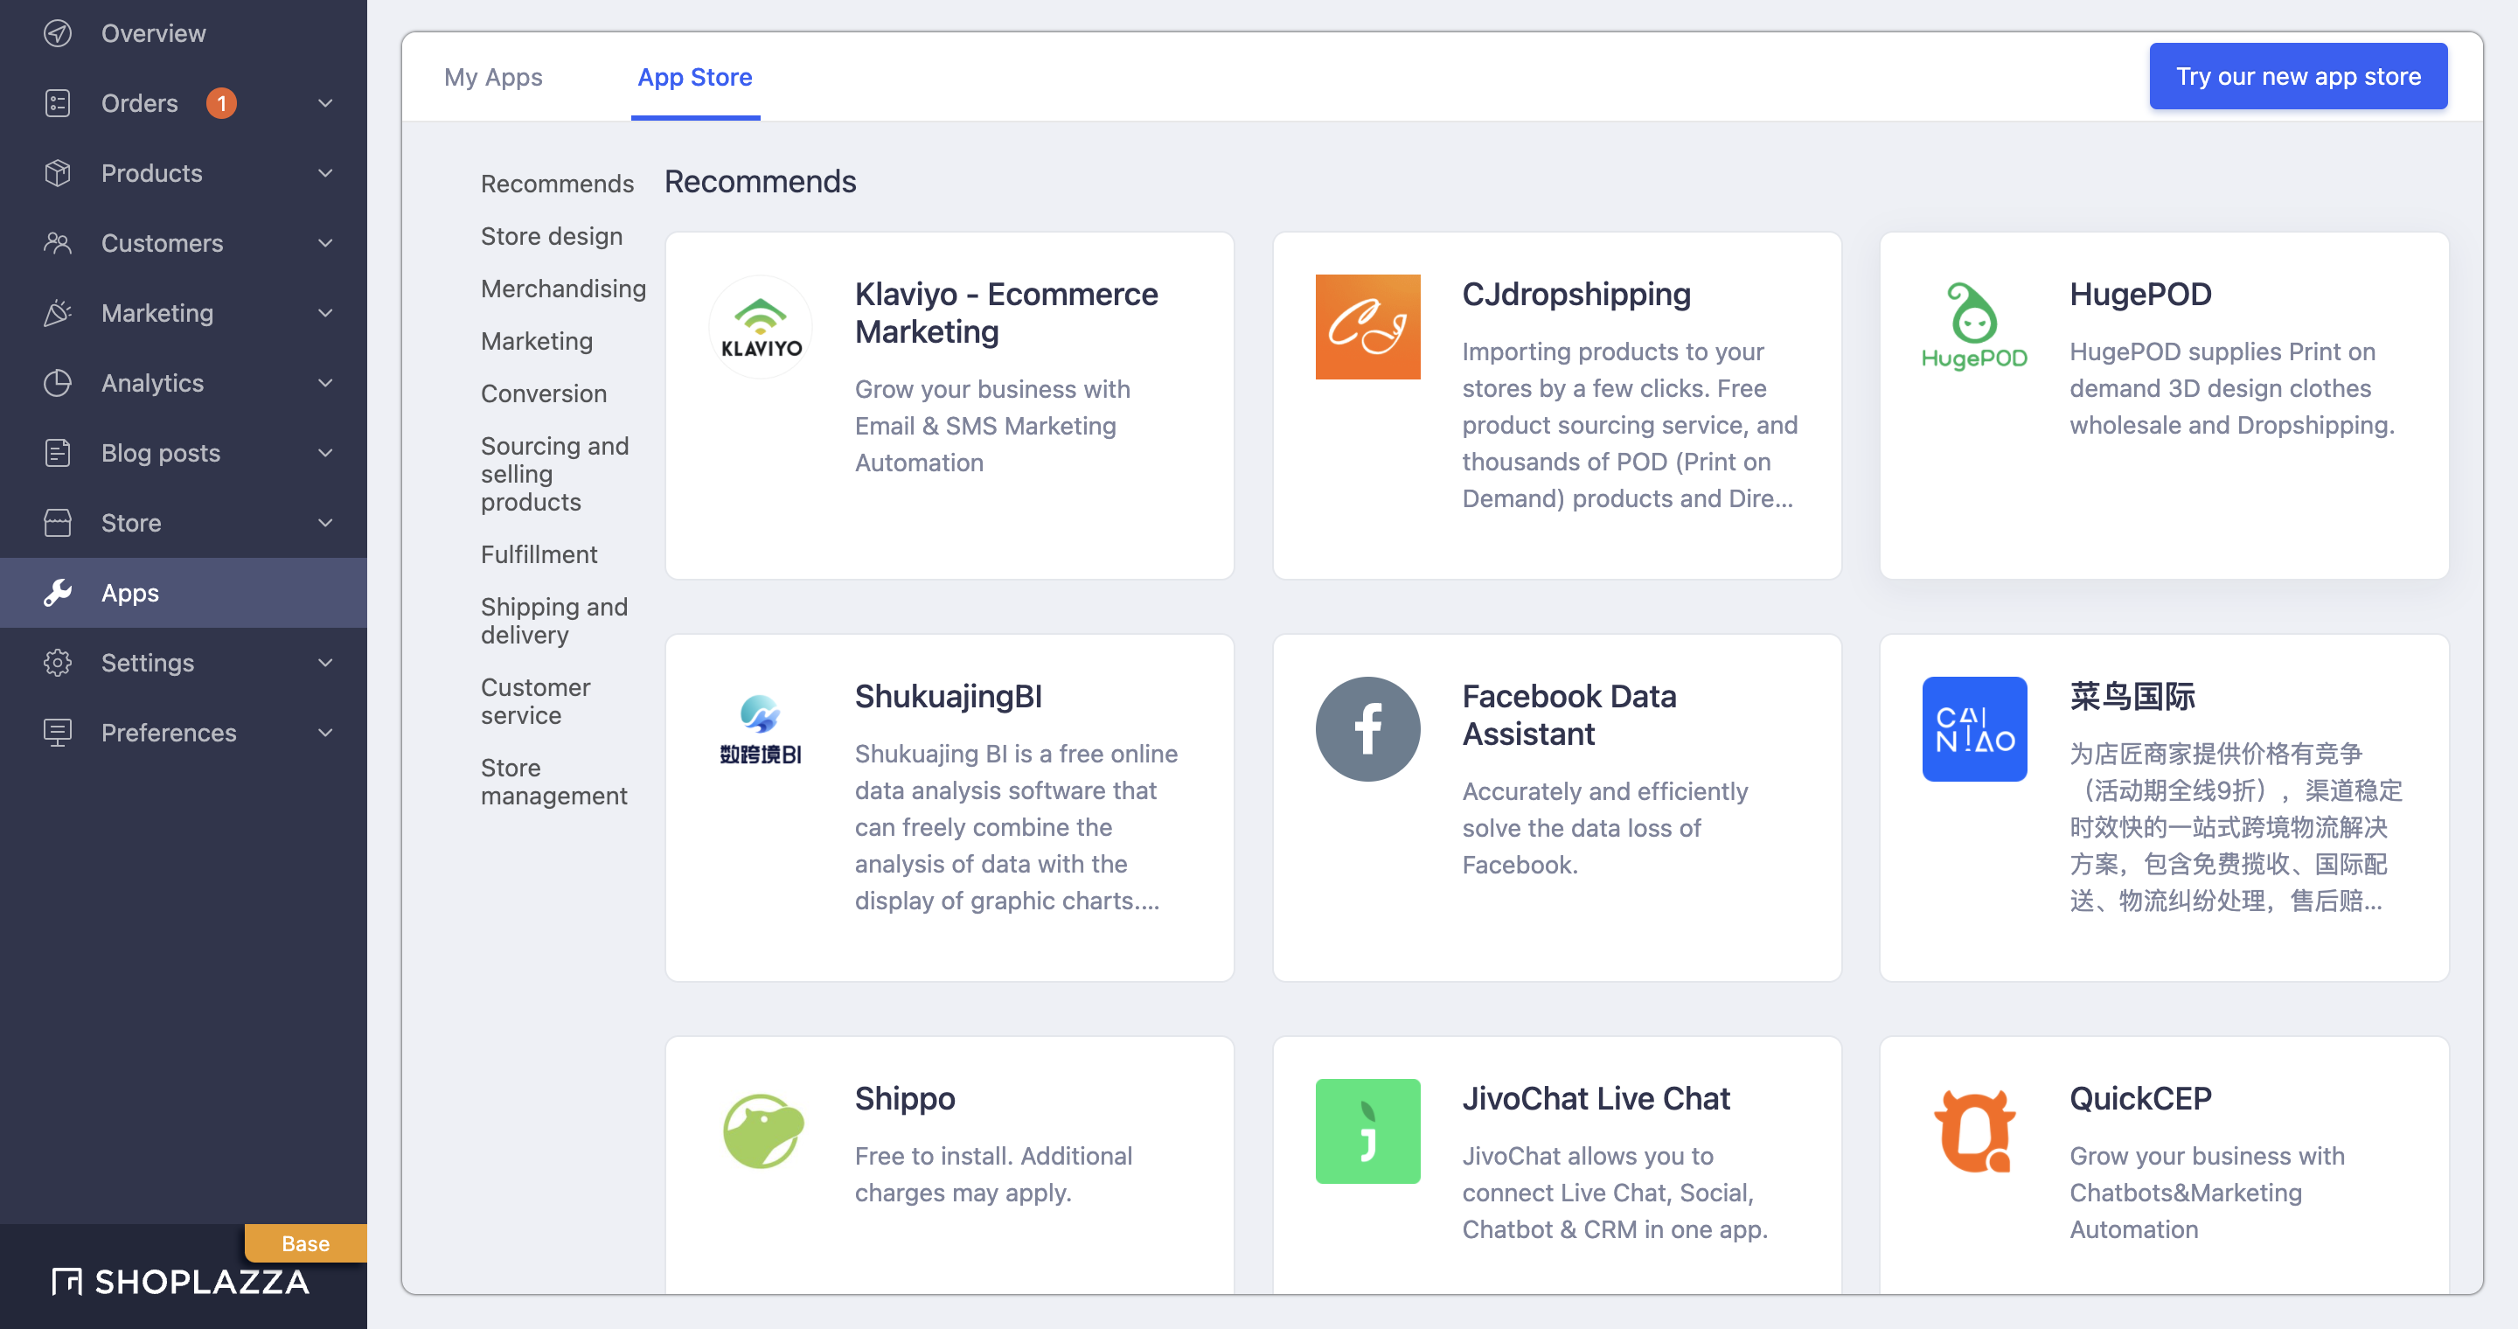This screenshot has height=1329, width=2518.
Task: Select the QuickCEP orange logo icon
Action: (x=1973, y=1131)
